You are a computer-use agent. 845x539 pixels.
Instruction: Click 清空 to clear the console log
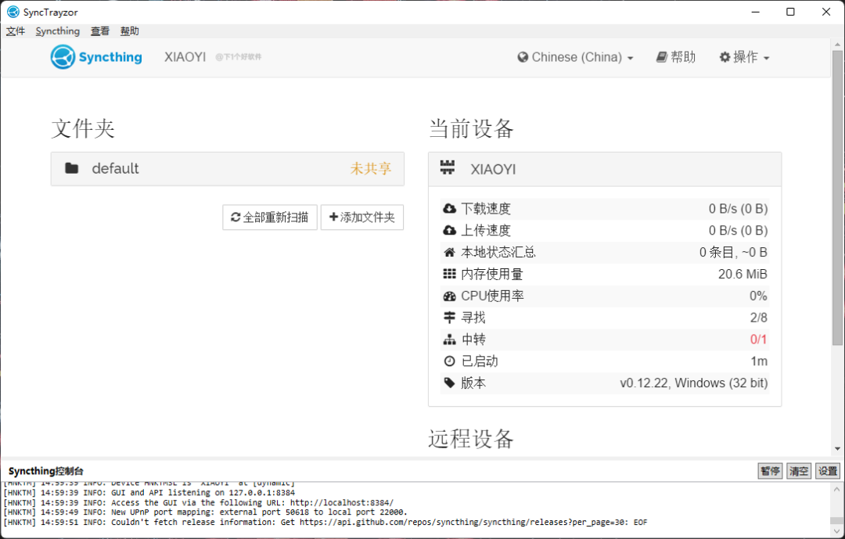click(798, 470)
